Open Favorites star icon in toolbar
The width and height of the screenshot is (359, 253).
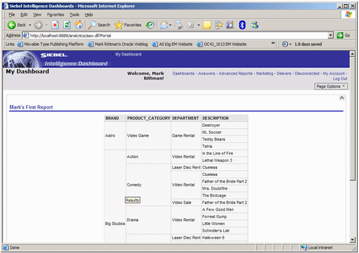tap(119, 25)
